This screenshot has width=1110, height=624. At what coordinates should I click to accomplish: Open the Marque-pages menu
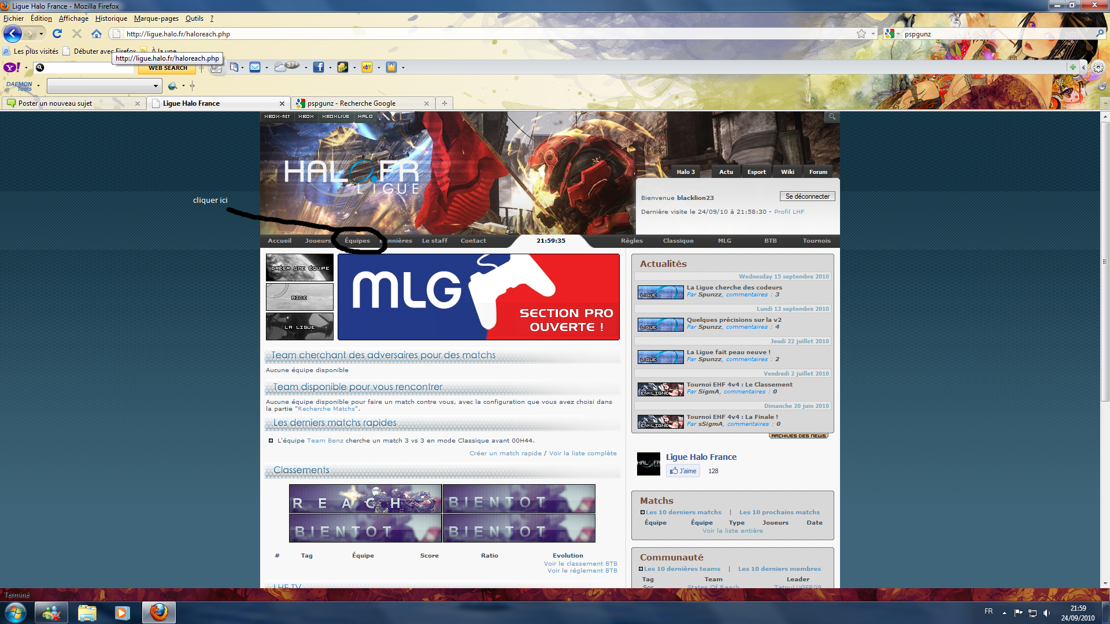click(156, 18)
